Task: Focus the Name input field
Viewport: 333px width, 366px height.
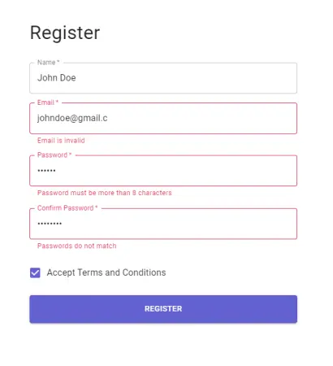Action: [x=163, y=78]
